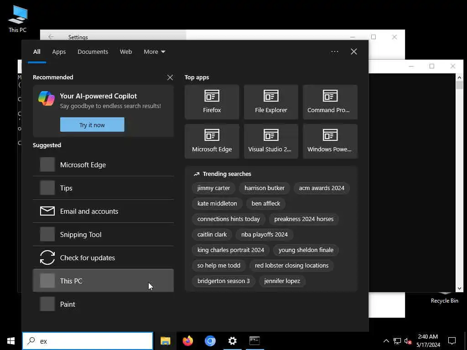
Task: Click the trending searches arrow icon
Action: point(197,174)
